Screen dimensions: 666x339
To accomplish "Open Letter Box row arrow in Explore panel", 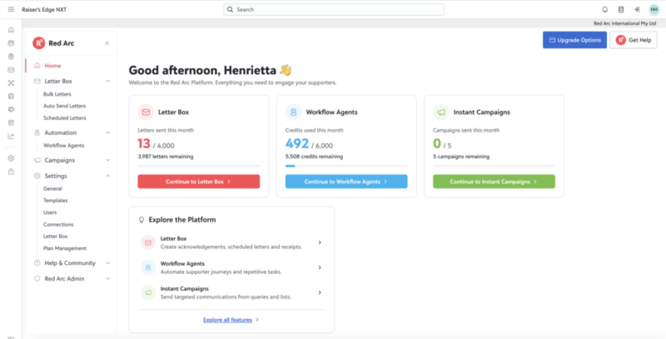I will 320,242.
